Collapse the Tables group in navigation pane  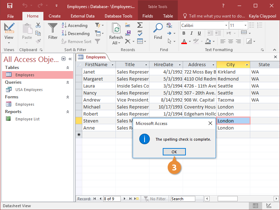tap(68, 68)
